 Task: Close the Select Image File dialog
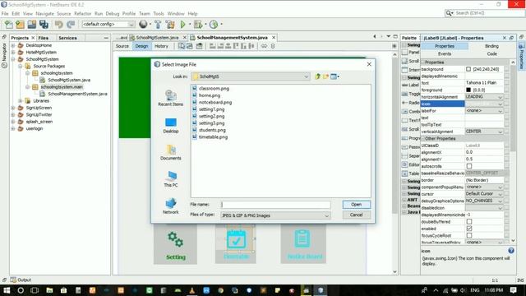pyautogui.click(x=369, y=64)
